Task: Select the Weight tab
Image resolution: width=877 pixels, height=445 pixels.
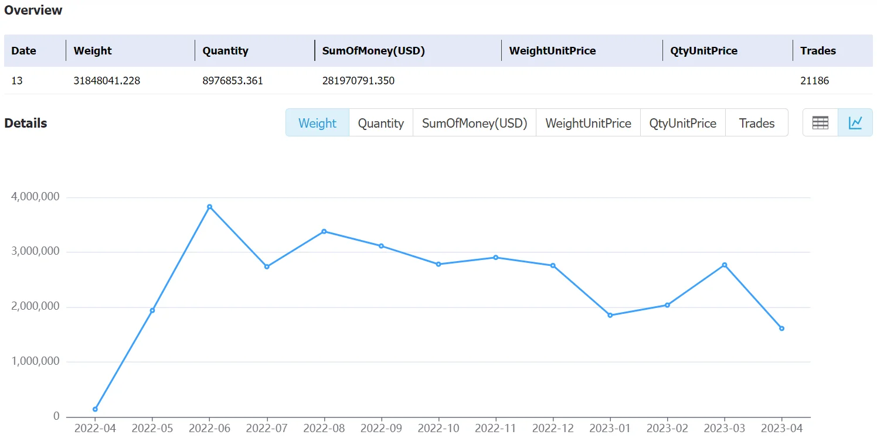Action: pyautogui.click(x=317, y=123)
